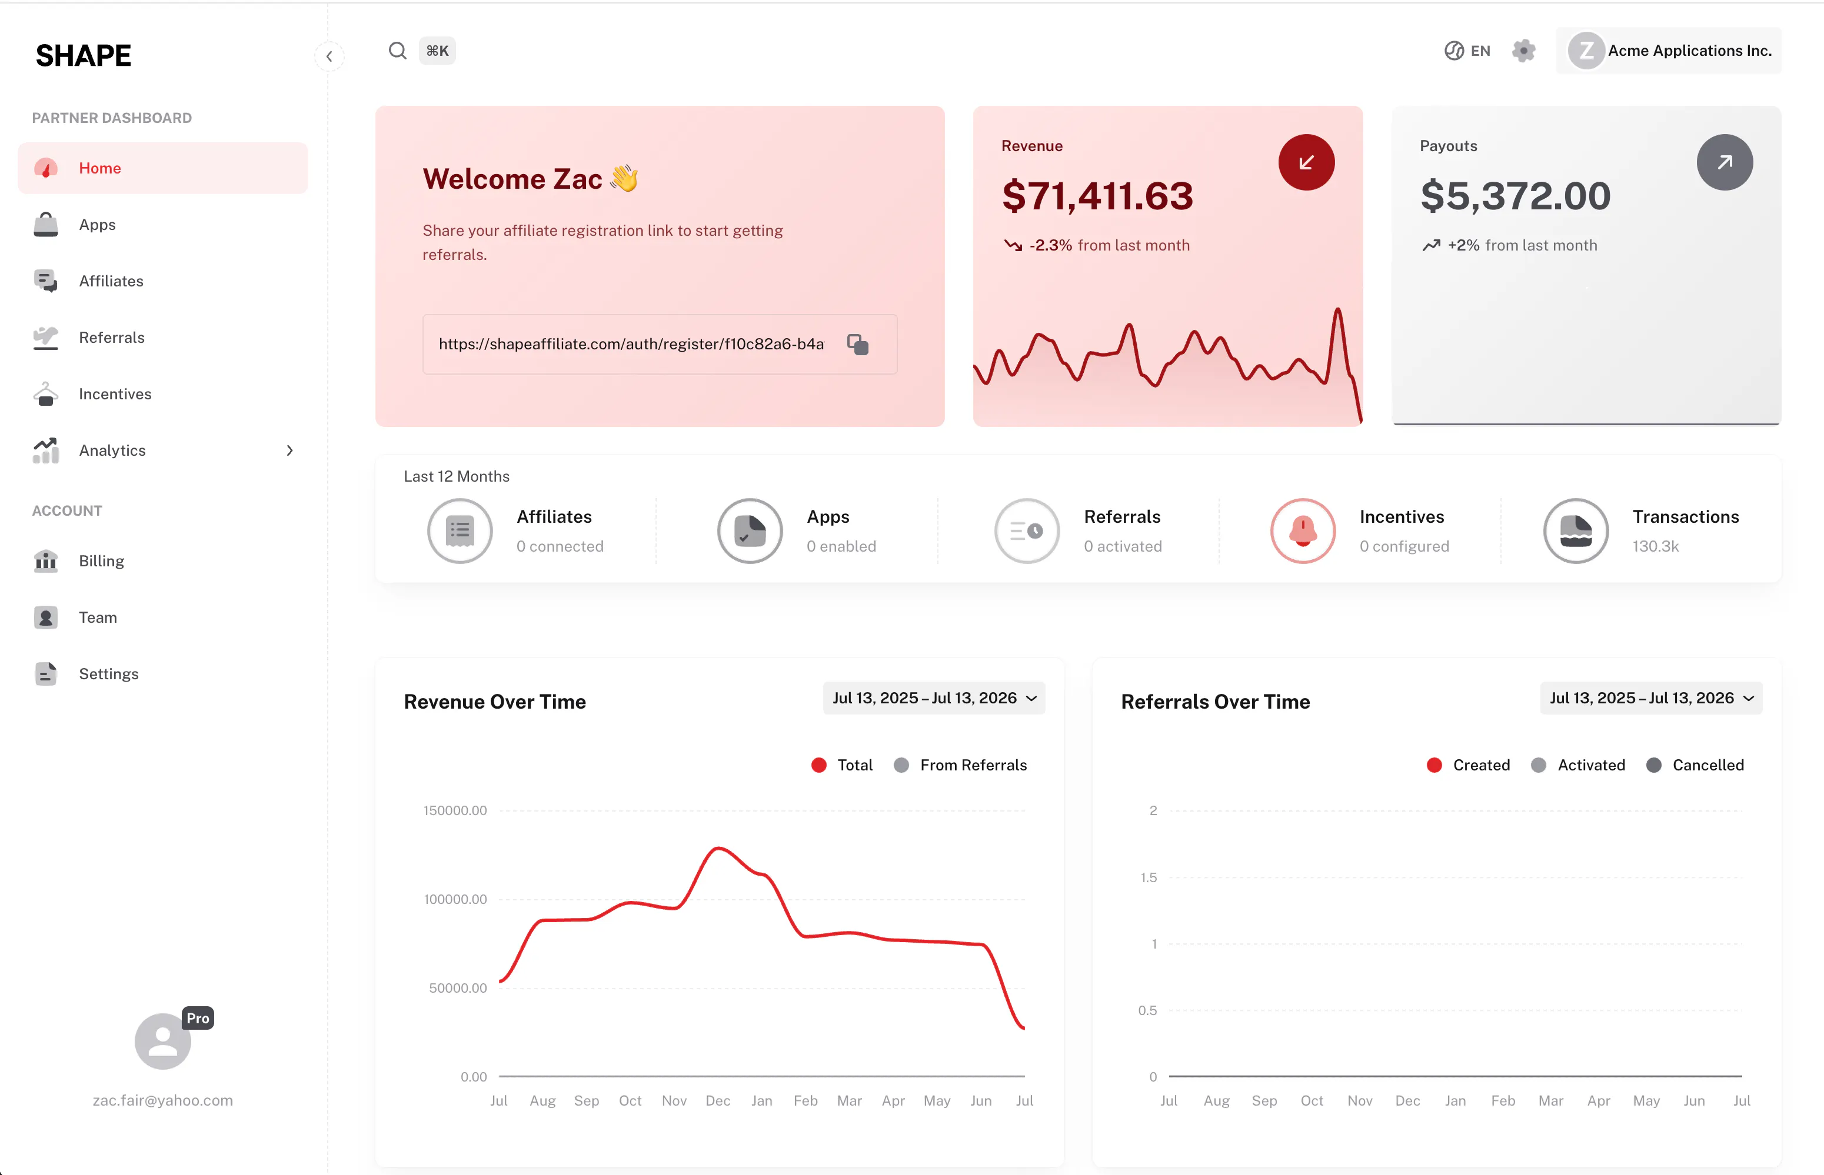The image size is (1824, 1175).
Task: Click the Referrals sidebar icon
Action: (x=46, y=337)
